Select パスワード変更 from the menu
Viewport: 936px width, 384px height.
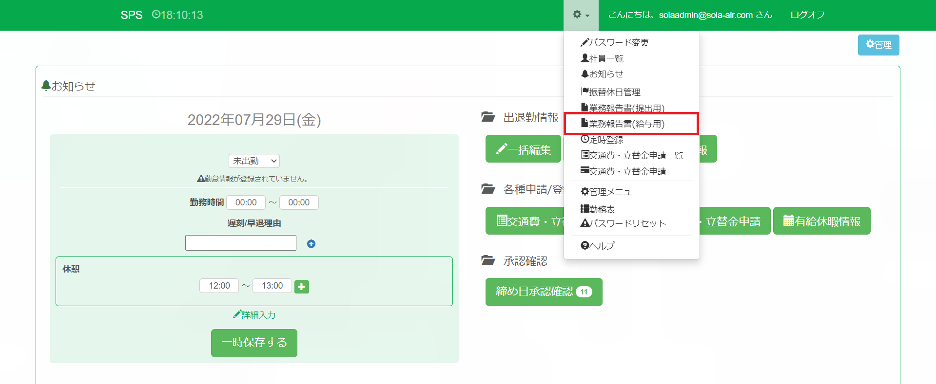pyautogui.click(x=615, y=43)
